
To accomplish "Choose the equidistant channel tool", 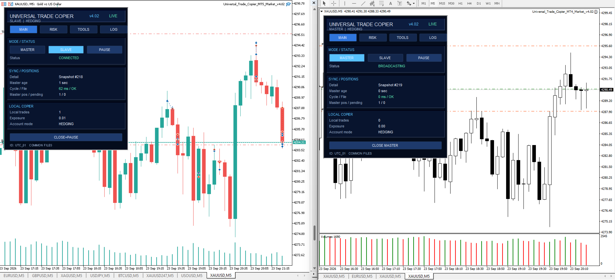I will [372, 3].
